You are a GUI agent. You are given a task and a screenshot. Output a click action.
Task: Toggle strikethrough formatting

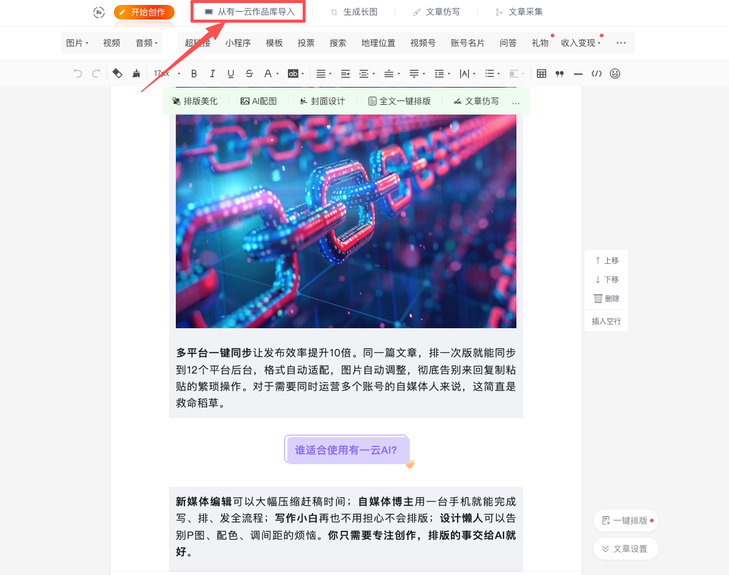(x=249, y=73)
